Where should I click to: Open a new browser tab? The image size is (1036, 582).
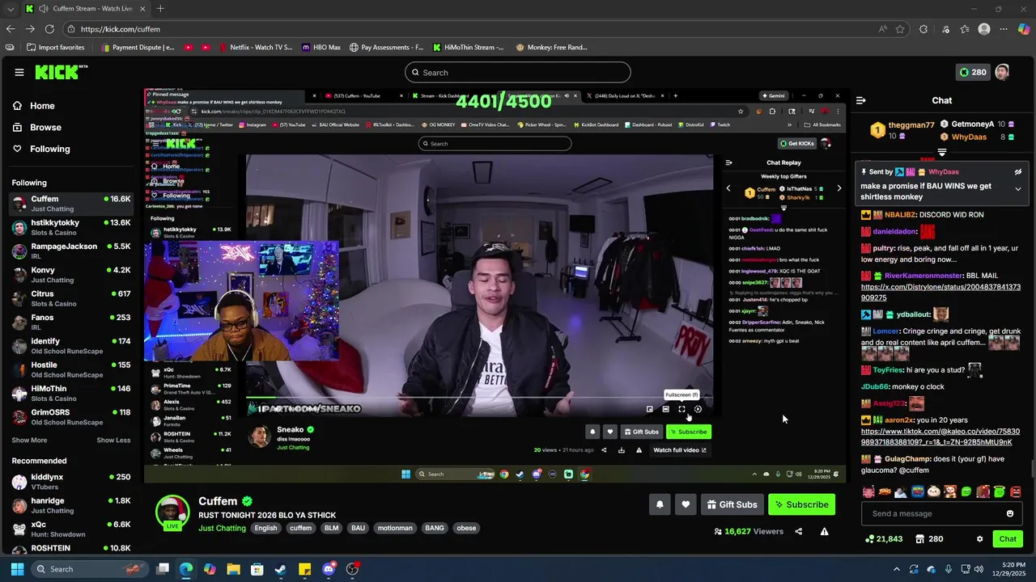[160, 8]
